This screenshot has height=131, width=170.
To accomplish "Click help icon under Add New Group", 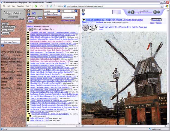I will (x=2, y=45).
